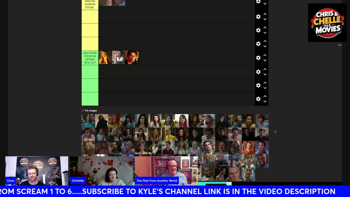
Task: Open settings gear for second empty green tier
Action: 258,85
